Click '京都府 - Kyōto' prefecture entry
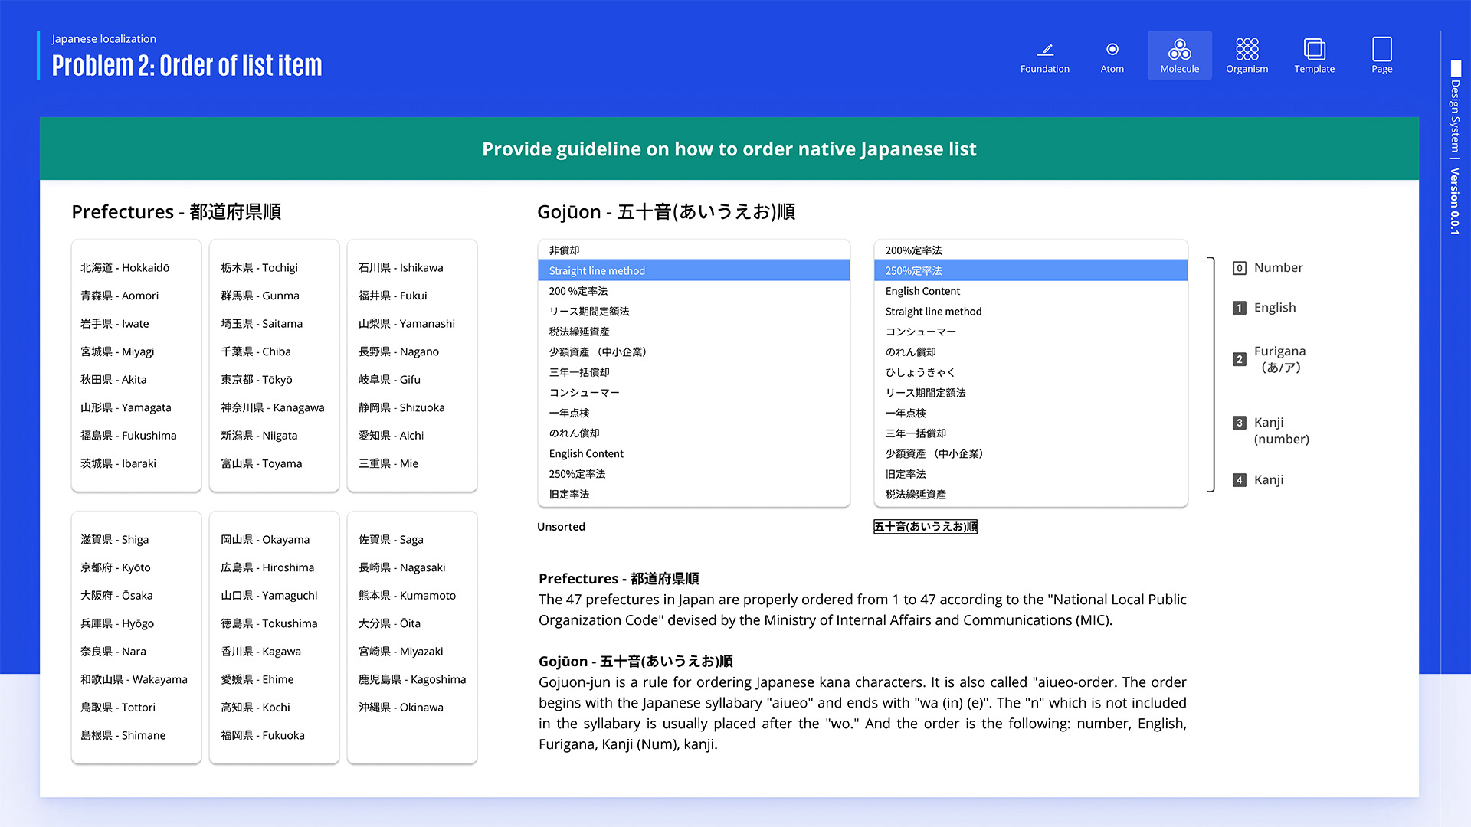The height and width of the screenshot is (827, 1471). coord(116,567)
